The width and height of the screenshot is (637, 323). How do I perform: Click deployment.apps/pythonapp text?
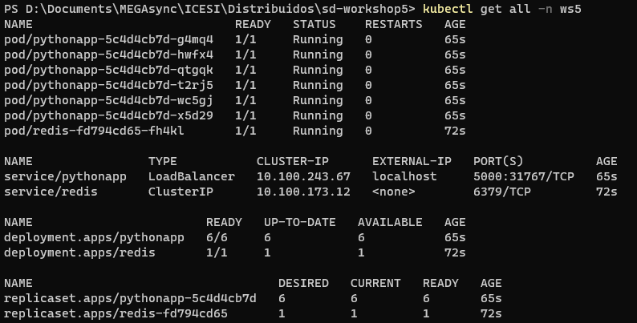click(x=94, y=237)
